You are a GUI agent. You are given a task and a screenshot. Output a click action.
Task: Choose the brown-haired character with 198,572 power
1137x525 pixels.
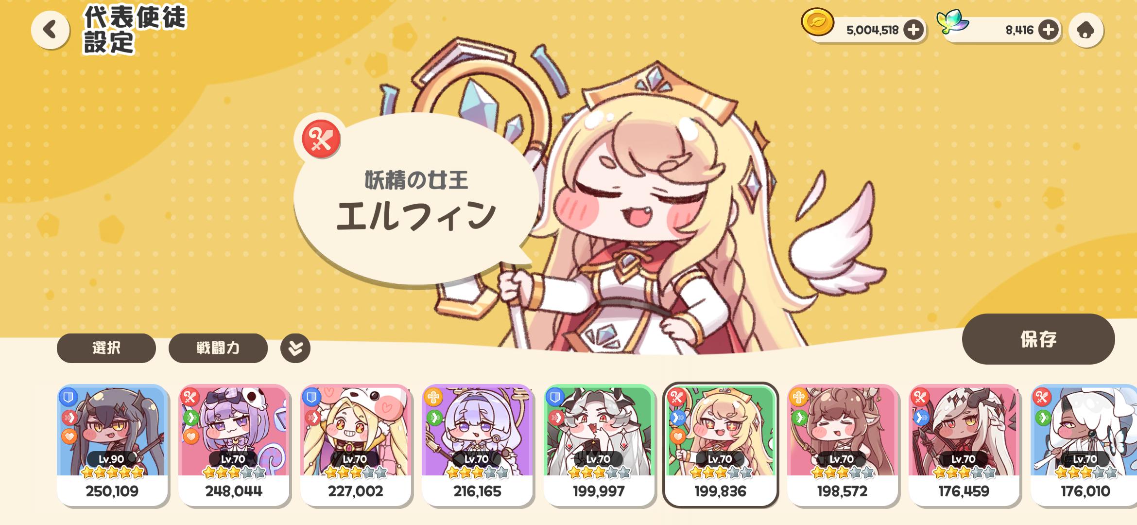click(842, 445)
